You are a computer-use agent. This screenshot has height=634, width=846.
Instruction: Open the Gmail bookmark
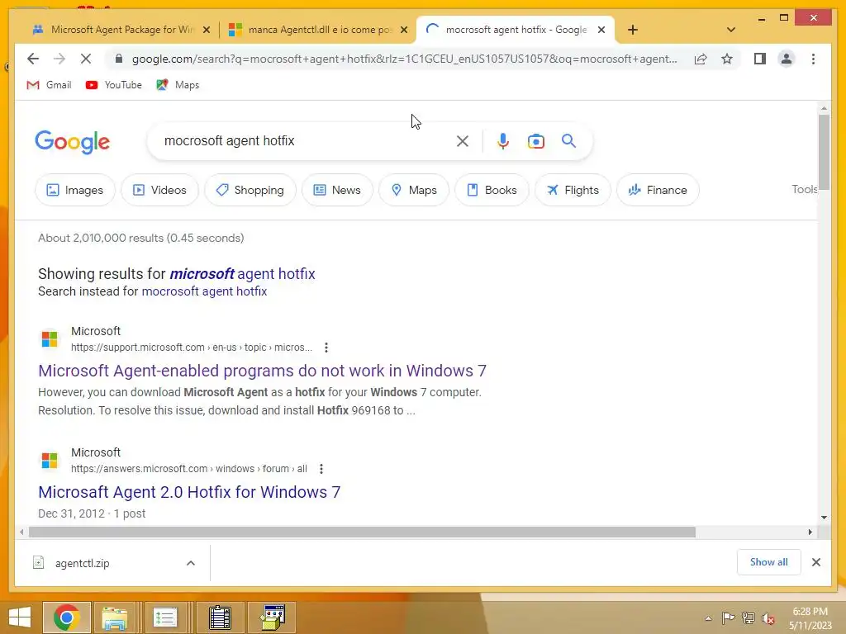[x=49, y=85]
